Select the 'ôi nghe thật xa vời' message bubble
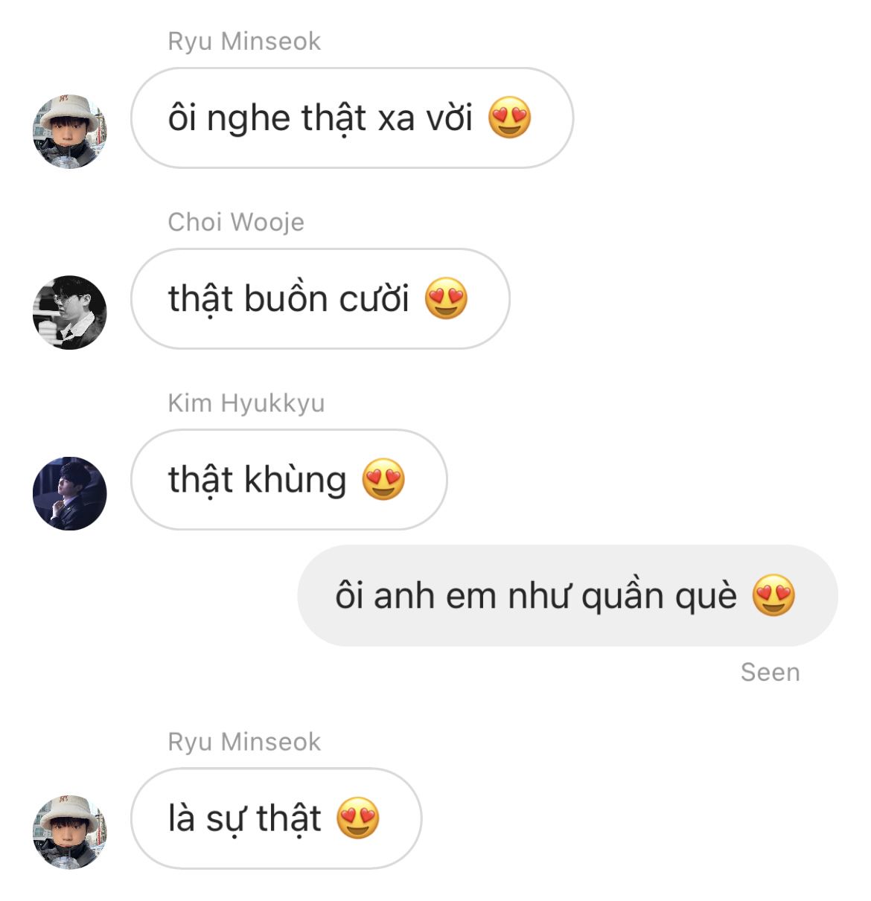The height and width of the screenshot is (901, 871). tap(352, 118)
